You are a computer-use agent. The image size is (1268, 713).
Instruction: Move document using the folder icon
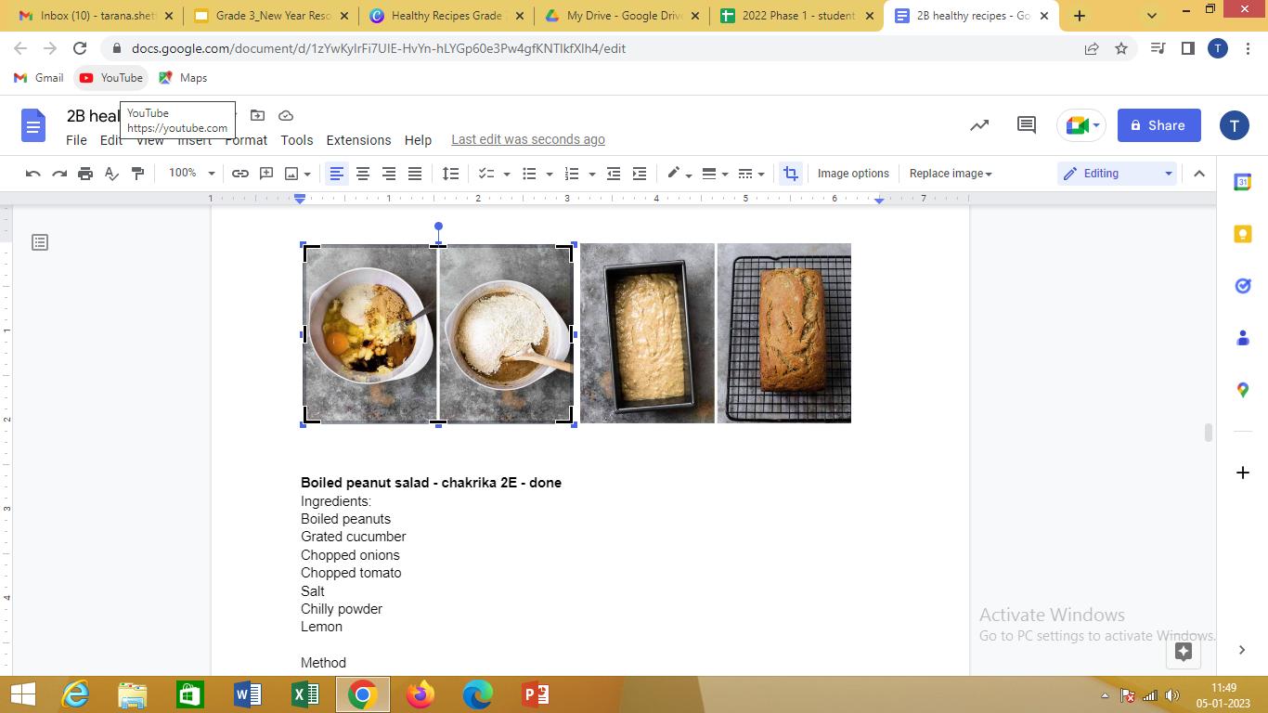tap(258, 115)
